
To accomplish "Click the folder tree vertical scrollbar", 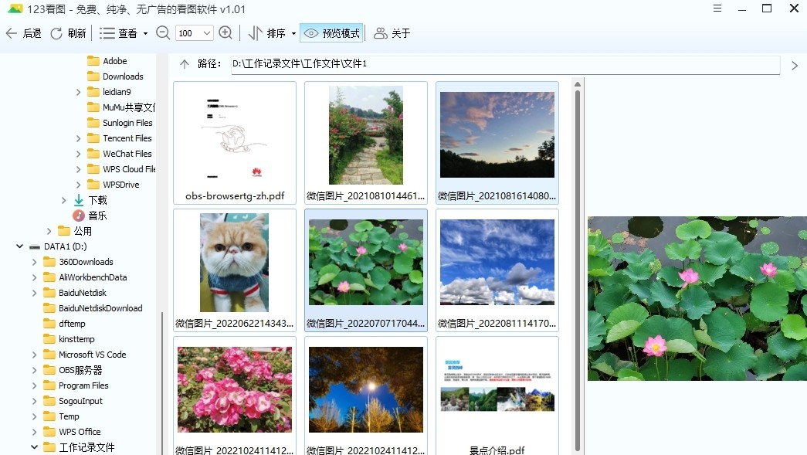I will [162, 383].
